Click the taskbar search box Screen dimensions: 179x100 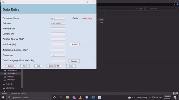(x=29, y=97)
